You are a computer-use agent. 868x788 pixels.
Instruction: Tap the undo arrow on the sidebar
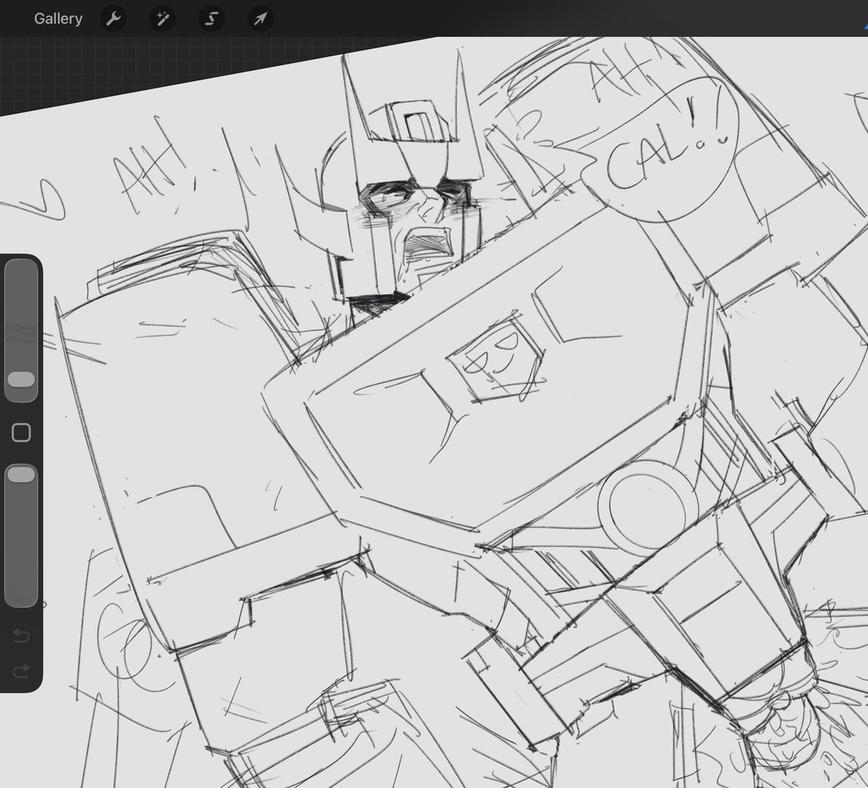click(x=21, y=635)
